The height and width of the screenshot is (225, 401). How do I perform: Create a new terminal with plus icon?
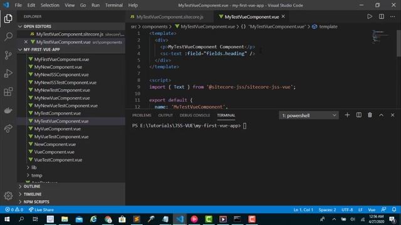point(347,115)
